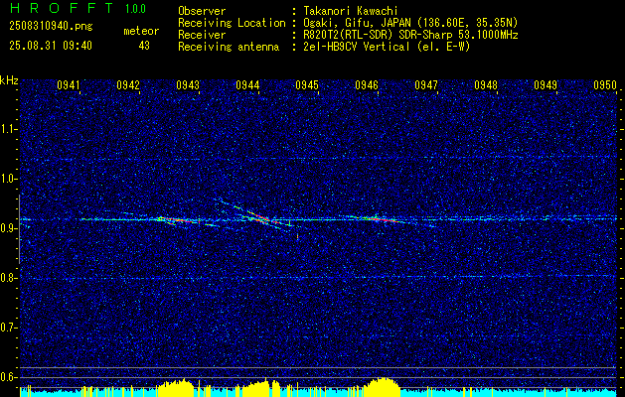This screenshot has height=397, width=625.
Task: Click the red meteor echo near 0946
Action: pos(385,219)
